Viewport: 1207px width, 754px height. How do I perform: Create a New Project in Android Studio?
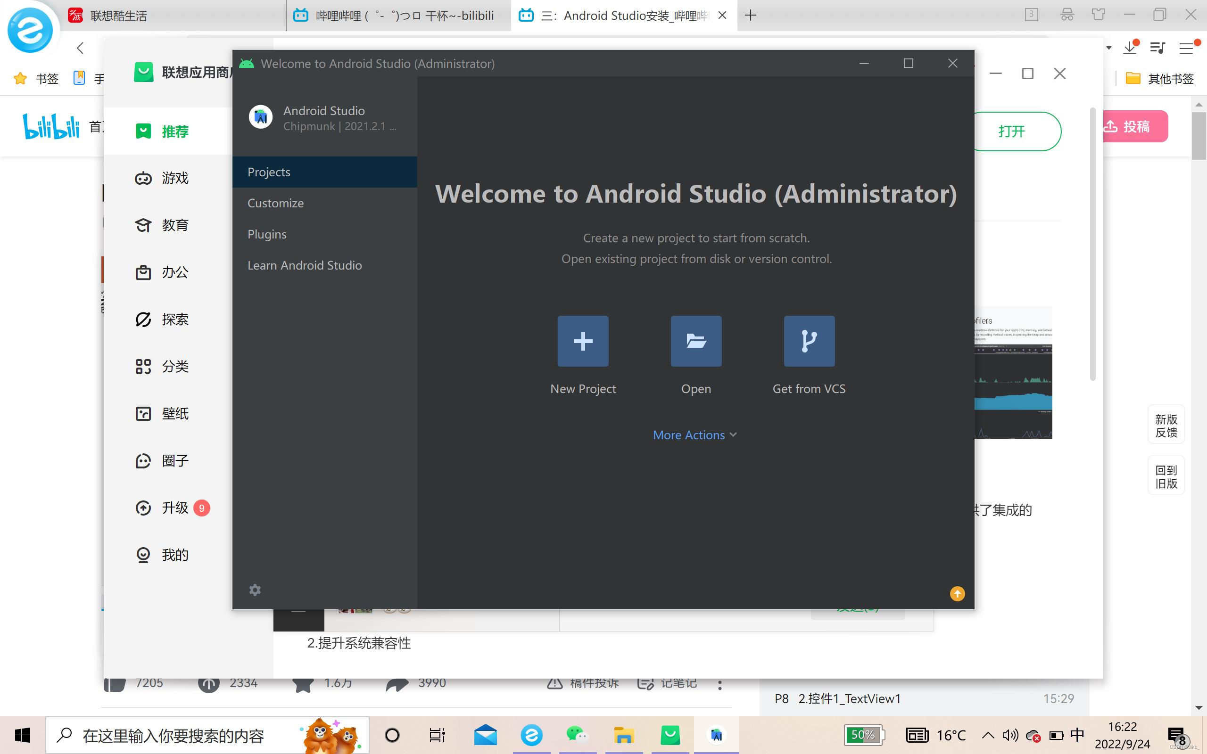tap(583, 341)
